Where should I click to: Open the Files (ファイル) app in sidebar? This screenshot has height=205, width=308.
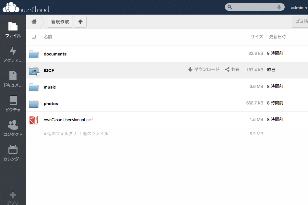coord(13,30)
